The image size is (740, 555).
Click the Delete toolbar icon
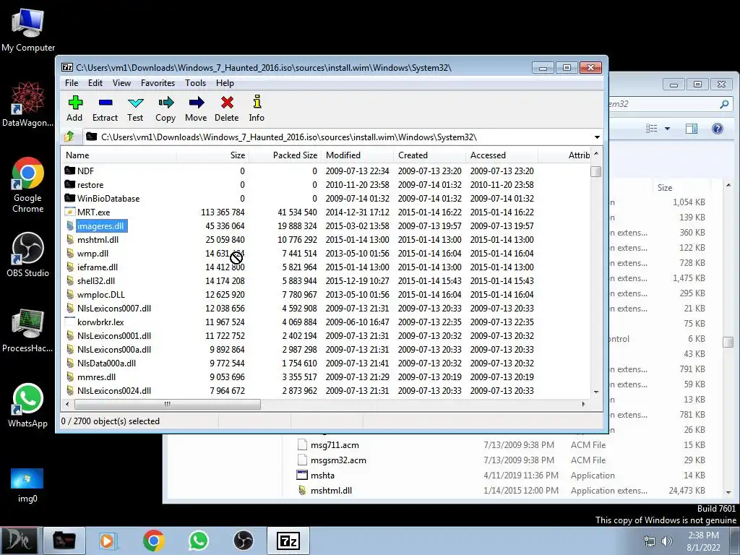click(227, 103)
